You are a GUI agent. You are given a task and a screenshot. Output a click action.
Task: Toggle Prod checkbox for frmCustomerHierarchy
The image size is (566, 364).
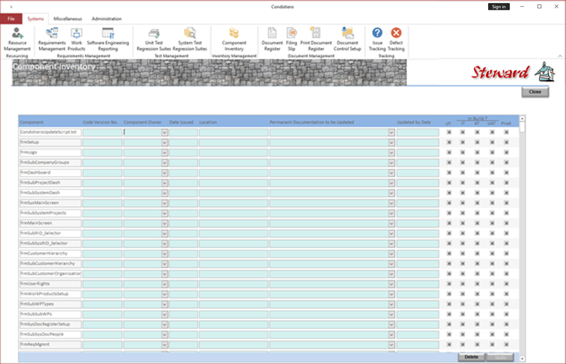(506, 253)
